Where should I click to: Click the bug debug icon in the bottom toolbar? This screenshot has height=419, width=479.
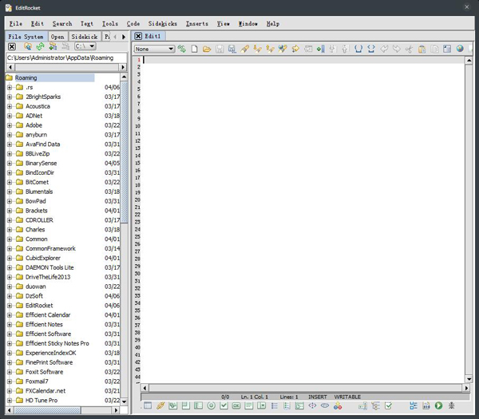coord(451,405)
